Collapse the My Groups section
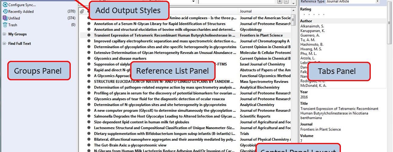393x152 pixels. click(x=5, y=34)
